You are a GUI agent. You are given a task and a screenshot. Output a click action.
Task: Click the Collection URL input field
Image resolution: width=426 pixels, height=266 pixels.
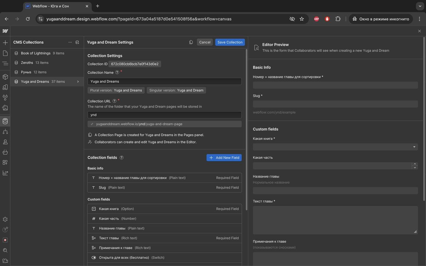click(164, 115)
